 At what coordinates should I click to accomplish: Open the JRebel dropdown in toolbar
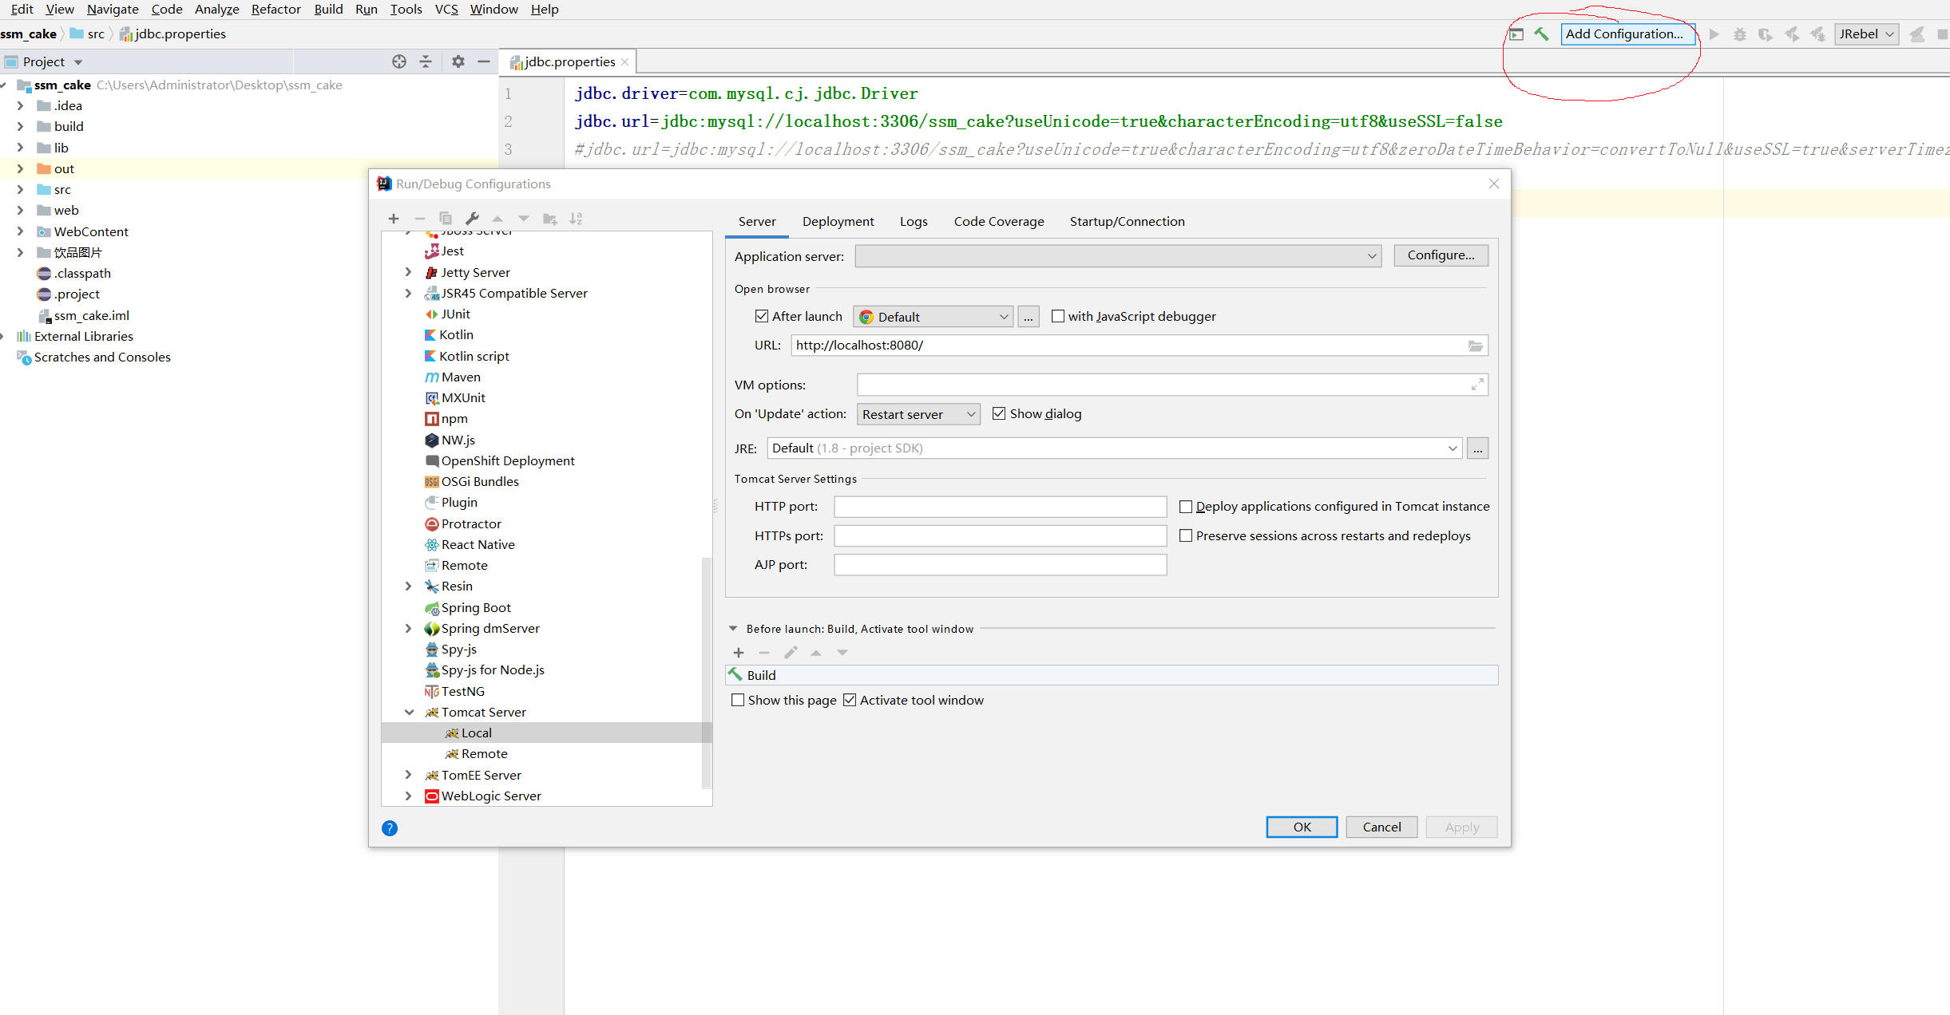point(1866,34)
